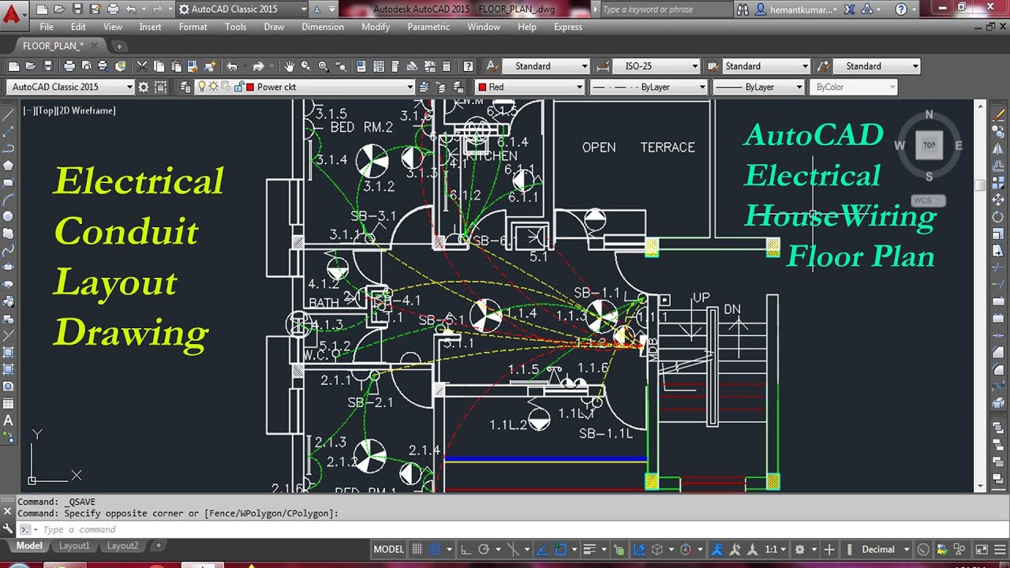Click the Undo arrow in standard toolbar

tap(232, 66)
